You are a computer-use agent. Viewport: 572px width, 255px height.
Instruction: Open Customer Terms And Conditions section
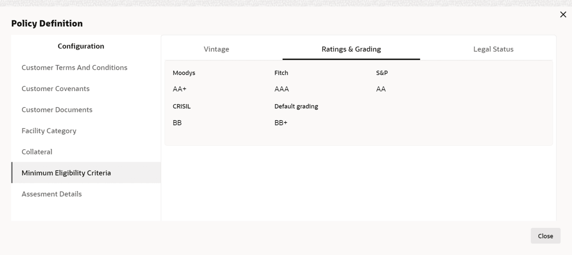click(74, 68)
